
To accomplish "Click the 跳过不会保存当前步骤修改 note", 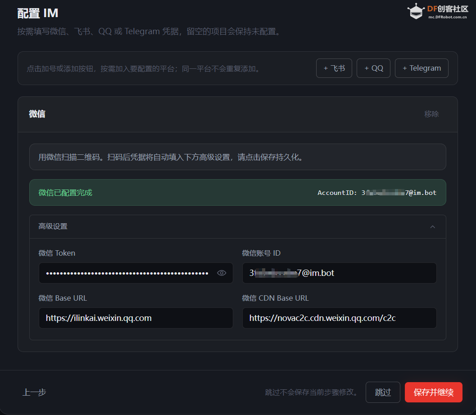I will point(312,392).
